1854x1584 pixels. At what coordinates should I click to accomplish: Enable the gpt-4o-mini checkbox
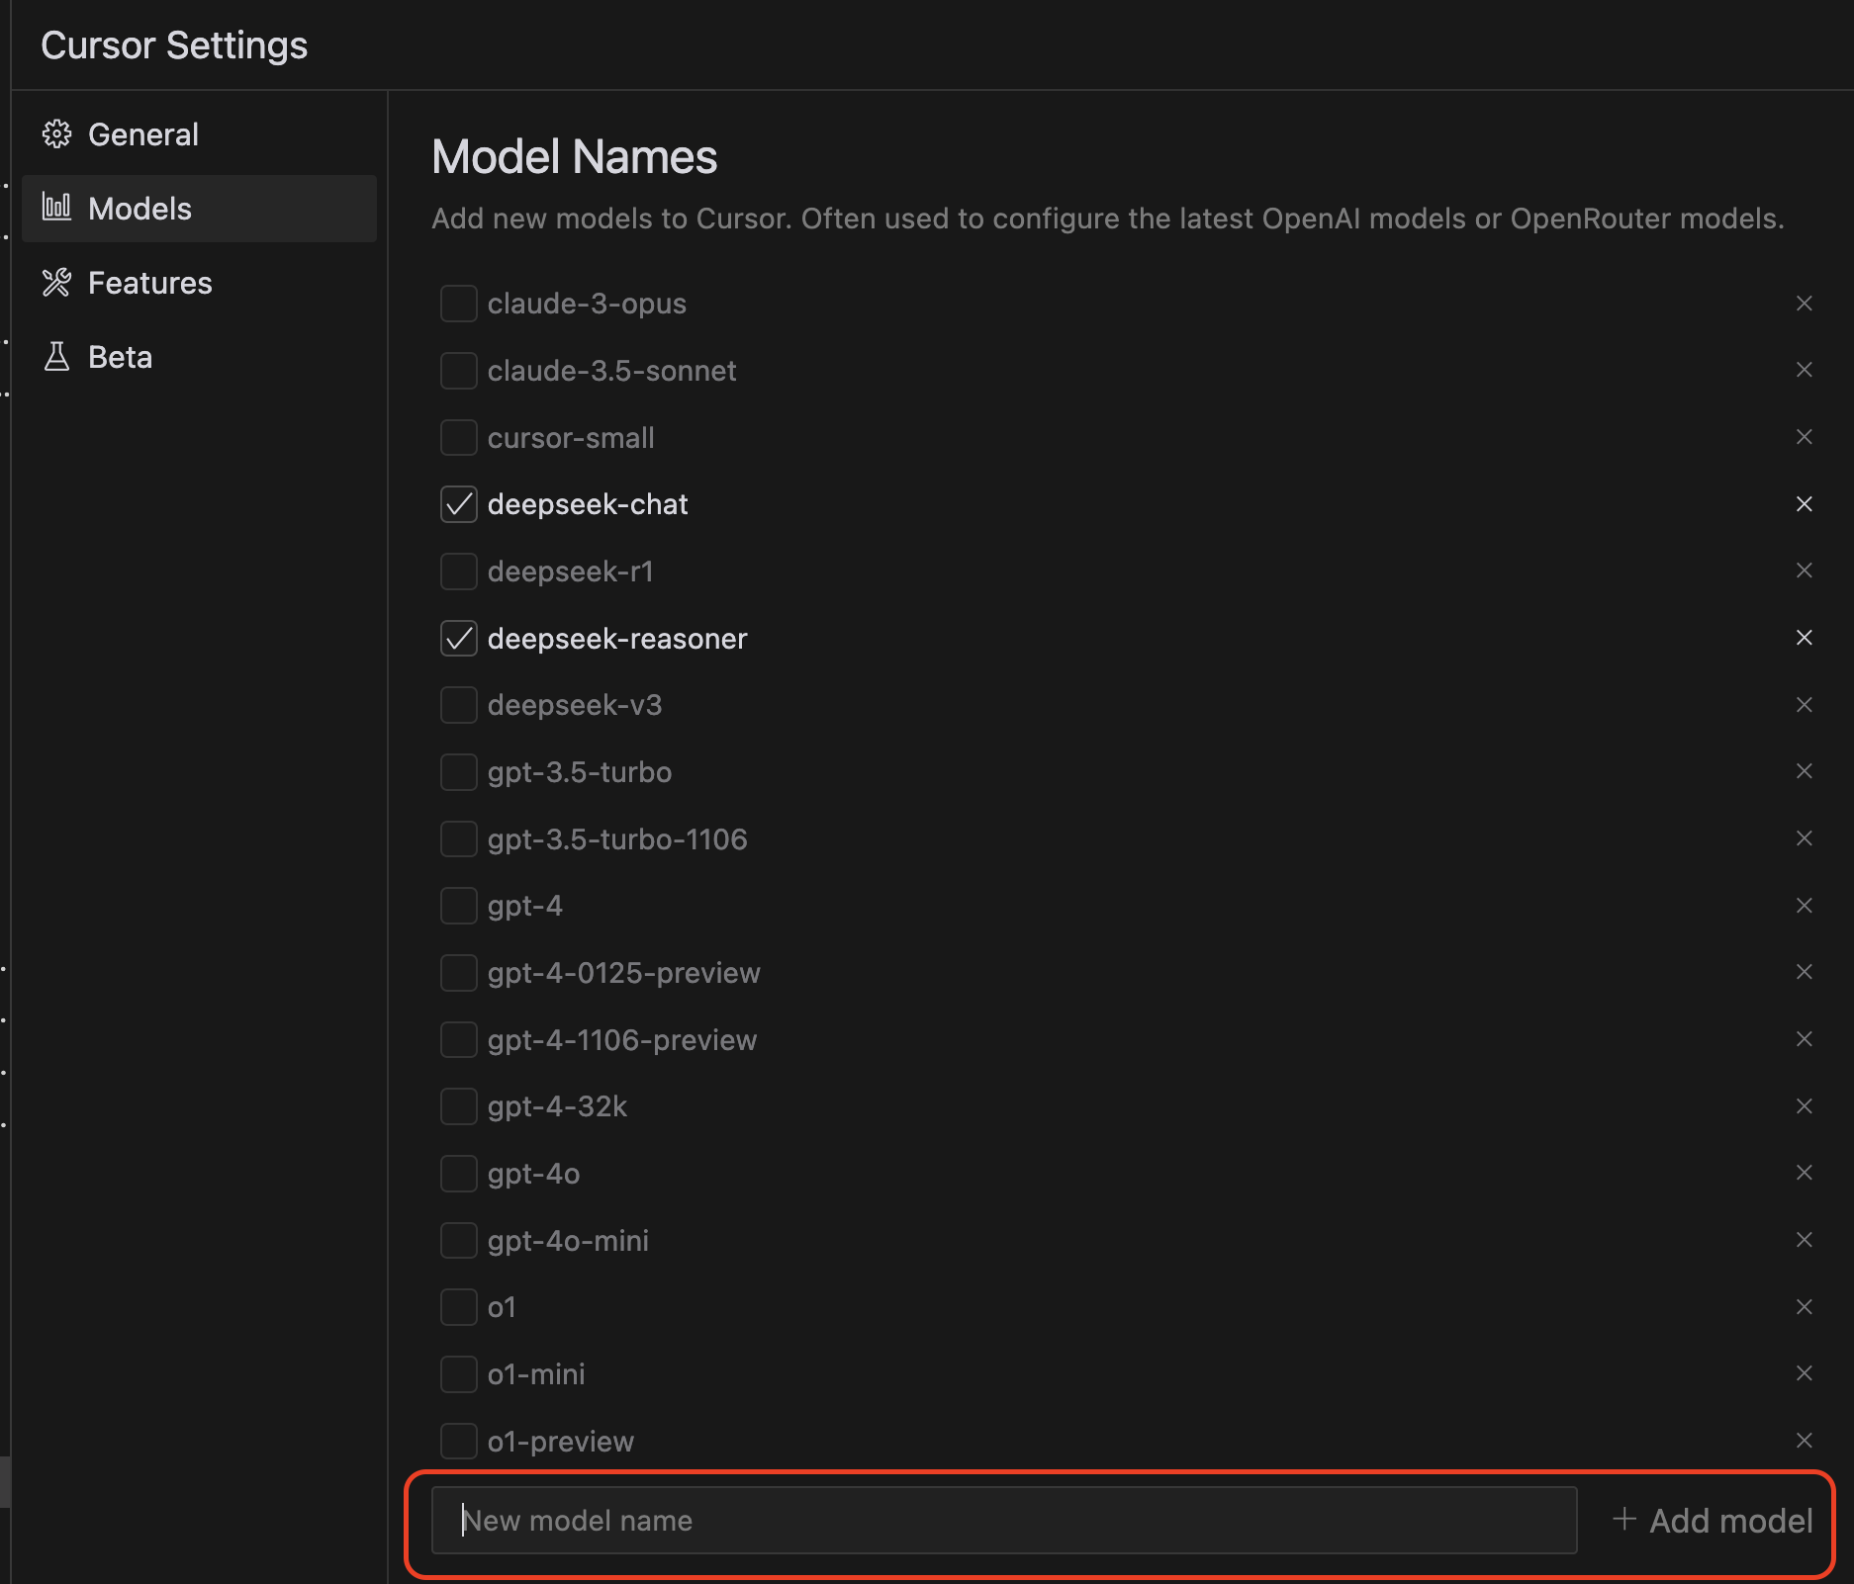(x=459, y=1240)
